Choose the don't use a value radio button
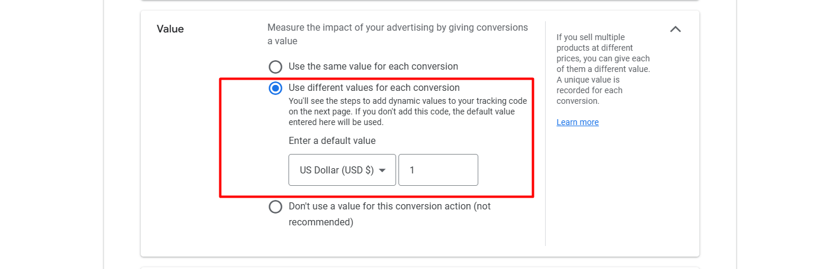The image size is (820, 269). [276, 207]
